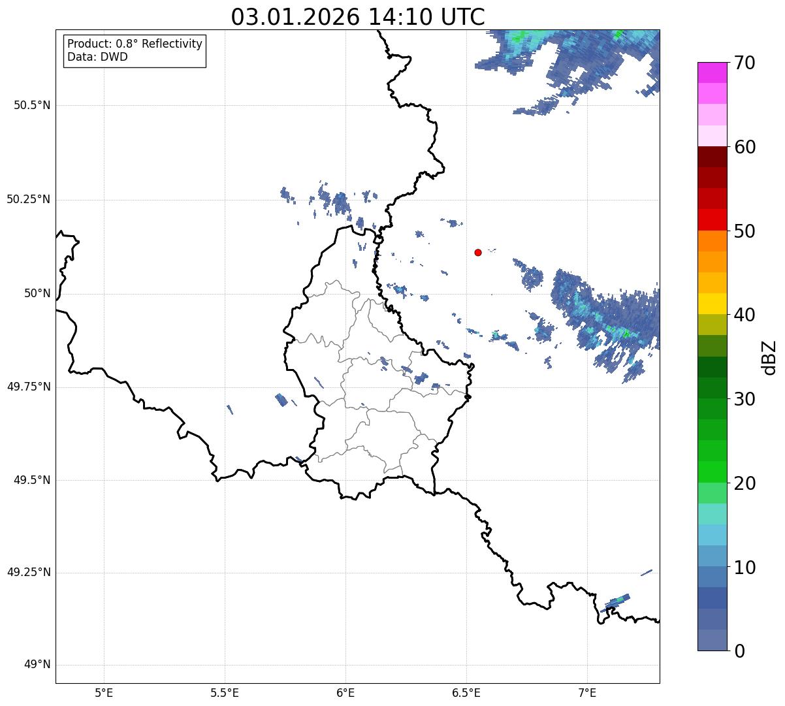Screen dimensions: 785x706
Task: Click the 50.25°N latitude label
Action: click(x=28, y=199)
